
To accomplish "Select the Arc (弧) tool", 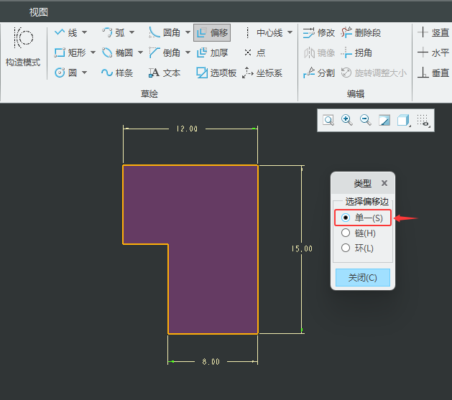I will 114,32.
